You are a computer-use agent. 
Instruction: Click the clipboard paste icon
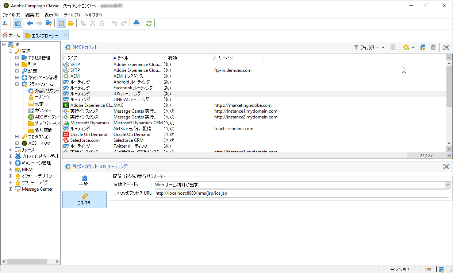pyautogui.click(x=102, y=23)
